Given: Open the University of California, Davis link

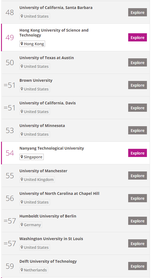Looking at the screenshot, I should coord(48,103).
